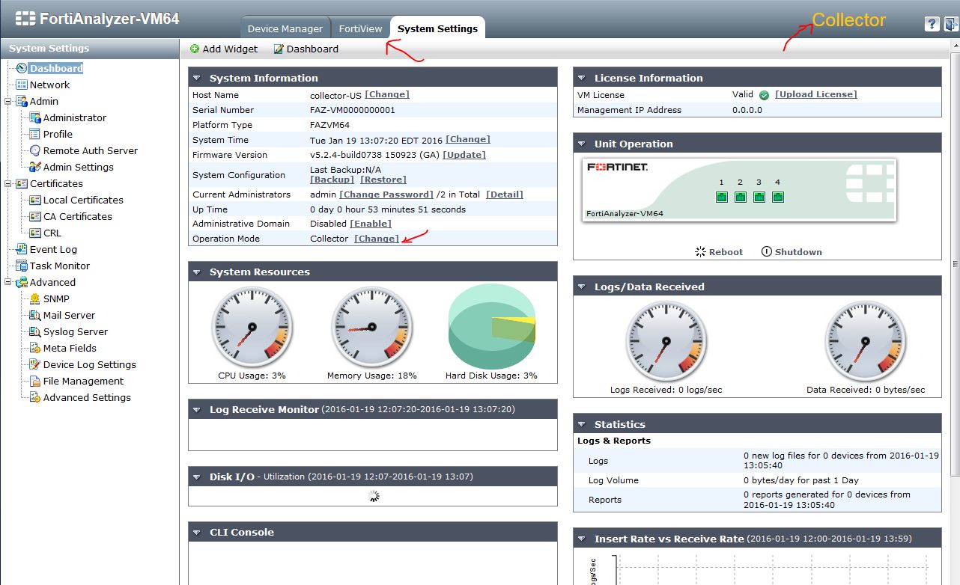
Task: Click the Local Certificates icon
Action: [34, 200]
